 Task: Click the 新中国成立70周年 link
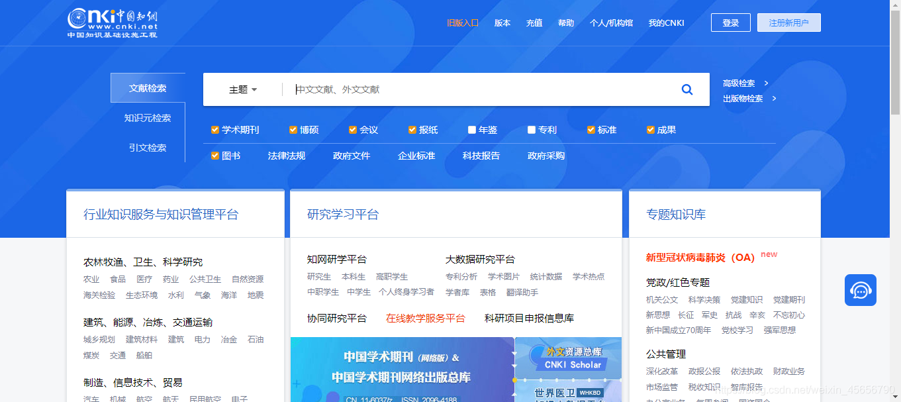[x=679, y=330]
